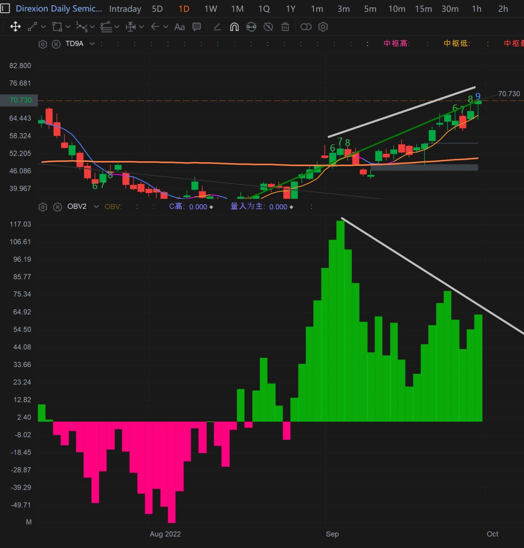Screen dimensions: 524x548
Task: Select the 30m timeframe
Action: tap(450, 9)
